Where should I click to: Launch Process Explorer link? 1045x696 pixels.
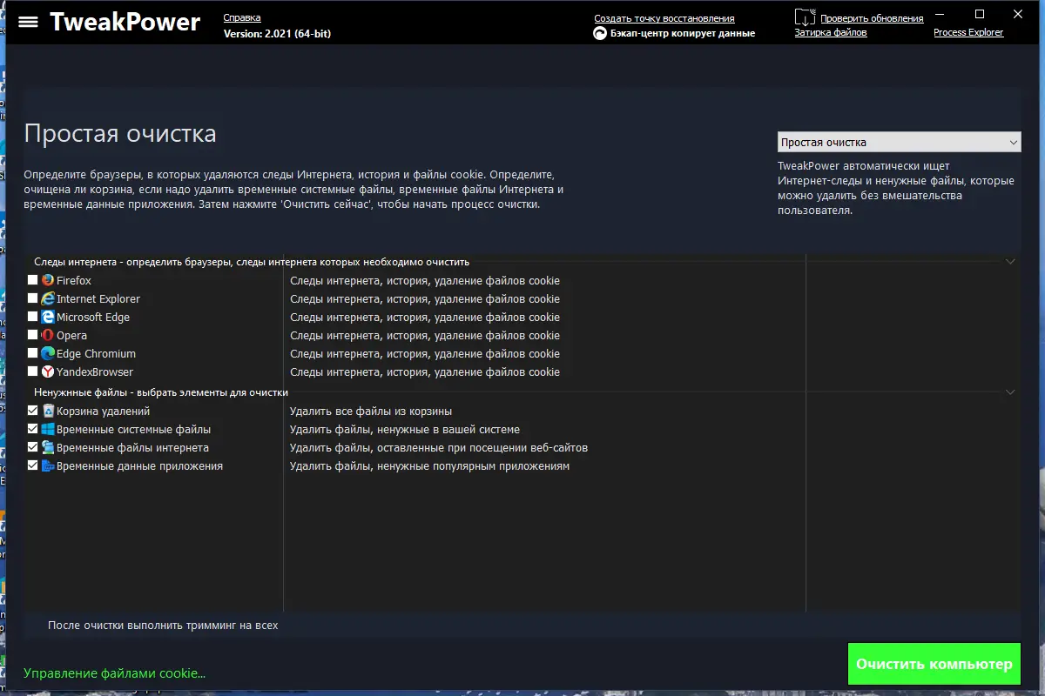pyautogui.click(x=968, y=32)
